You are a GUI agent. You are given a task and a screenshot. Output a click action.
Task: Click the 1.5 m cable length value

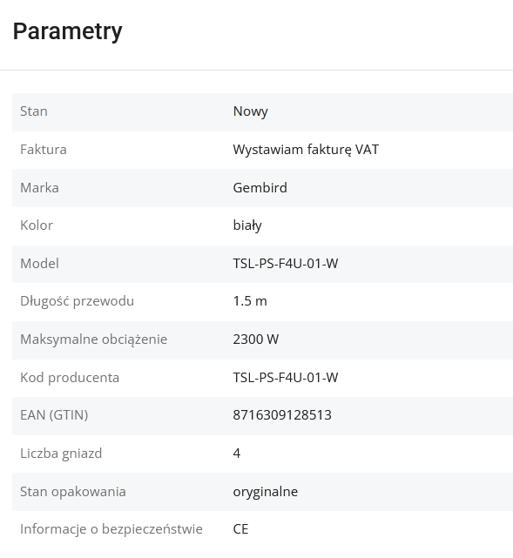(x=250, y=301)
